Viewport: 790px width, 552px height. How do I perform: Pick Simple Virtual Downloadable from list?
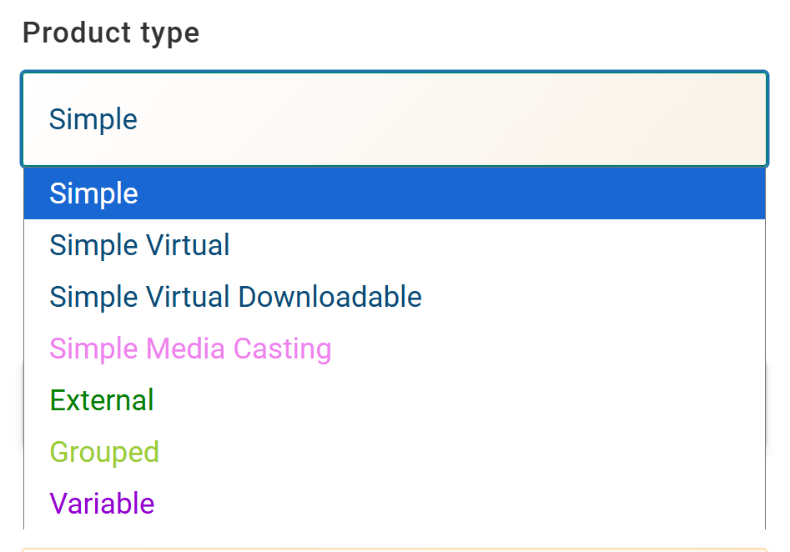click(235, 297)
